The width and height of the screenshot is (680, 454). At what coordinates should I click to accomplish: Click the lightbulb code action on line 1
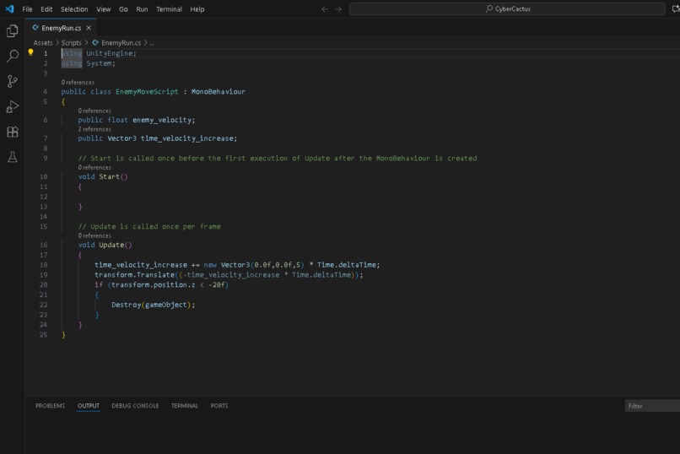coord(30,52)
